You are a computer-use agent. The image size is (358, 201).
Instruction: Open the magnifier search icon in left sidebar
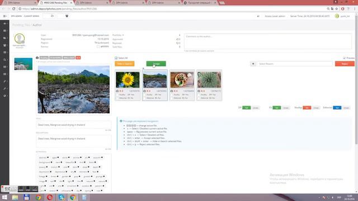coord(4,60)
